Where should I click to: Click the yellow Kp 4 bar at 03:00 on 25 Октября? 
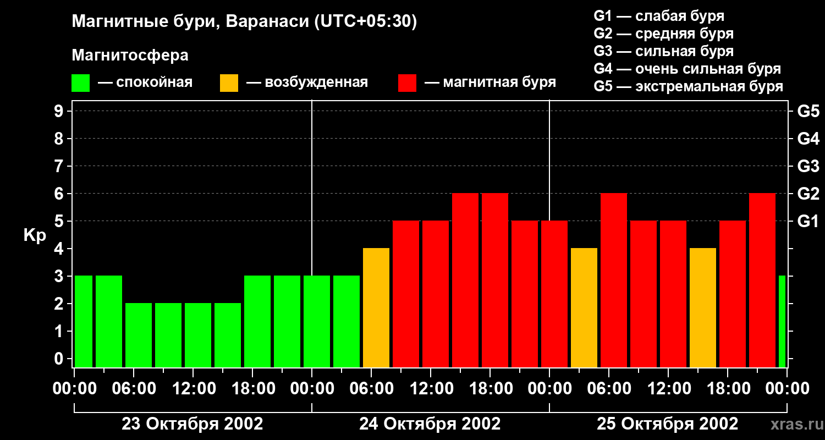click(584, 307)
